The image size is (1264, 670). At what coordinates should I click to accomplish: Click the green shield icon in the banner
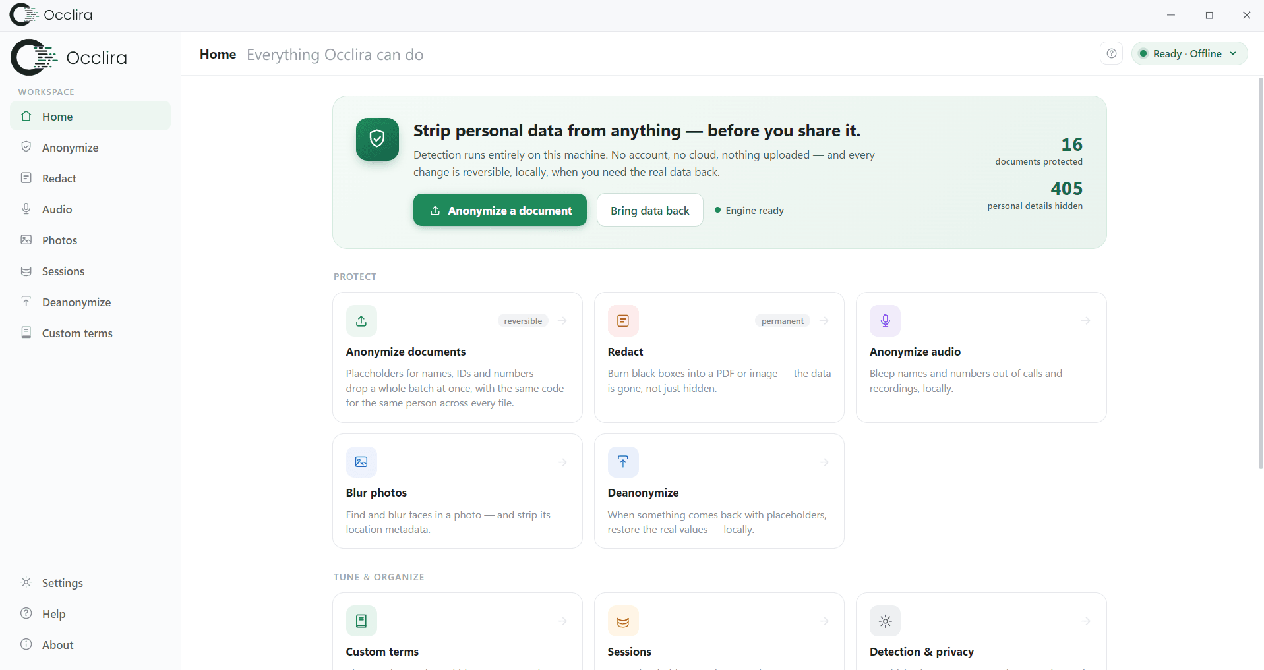coord(377,139)
